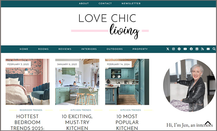Open the YouTube social icon
The width and height of the screenshot is (217, 131).
185,49
